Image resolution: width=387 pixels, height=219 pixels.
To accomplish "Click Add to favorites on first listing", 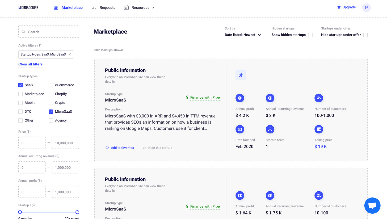I will (123, 148).
